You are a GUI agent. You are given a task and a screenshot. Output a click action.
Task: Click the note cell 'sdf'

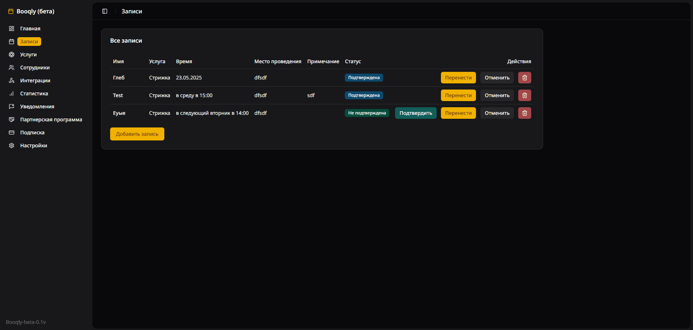311,95
